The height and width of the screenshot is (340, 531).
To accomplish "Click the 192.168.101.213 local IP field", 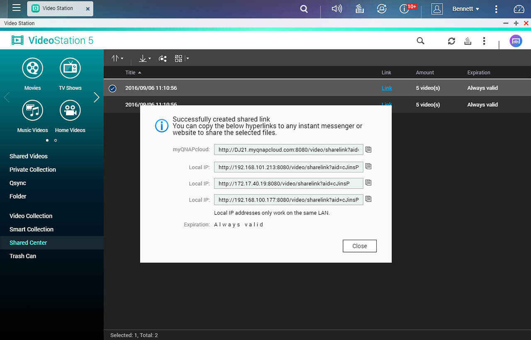I will click(x=288, y=167).
